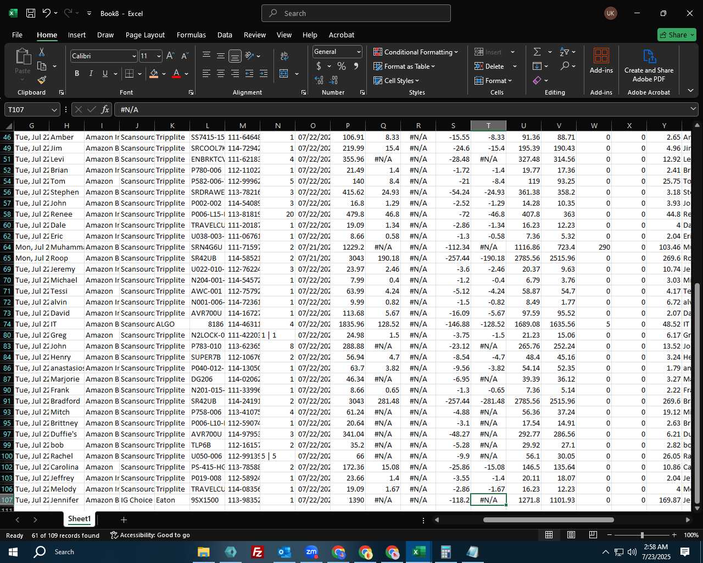Expand Format as Table dropdown
The image size is (703, 563).
click(433, 67)
